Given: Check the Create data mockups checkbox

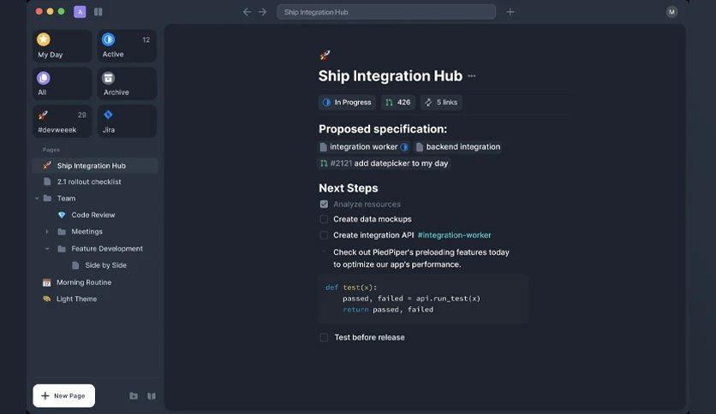Looking at the screenshot, I should 324,219.
